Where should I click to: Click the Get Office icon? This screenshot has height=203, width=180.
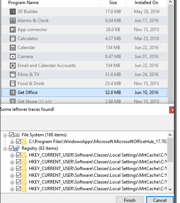click(x=13, y=93)
